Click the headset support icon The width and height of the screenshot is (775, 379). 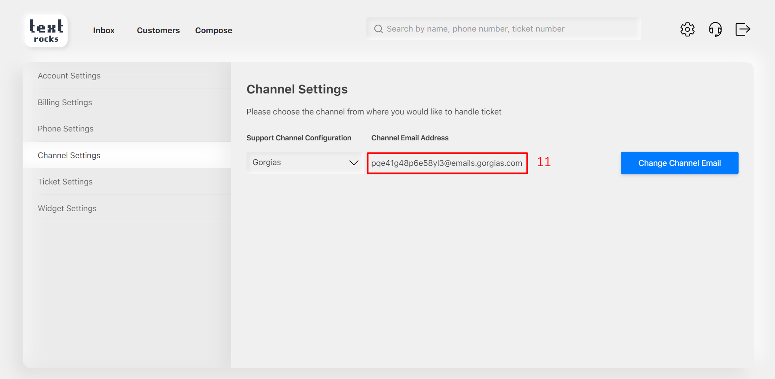(x=715, y=29)
